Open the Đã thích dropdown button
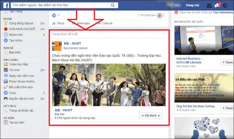Screen dimensions: 234x139 click(151, 116)
